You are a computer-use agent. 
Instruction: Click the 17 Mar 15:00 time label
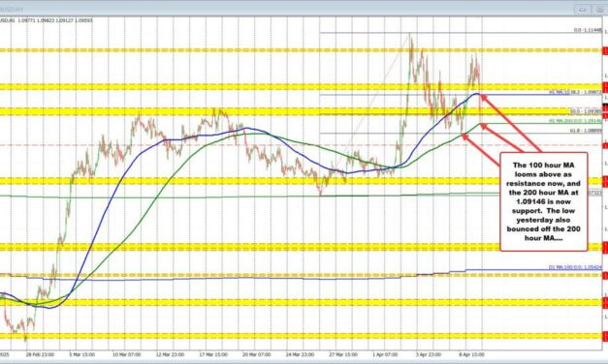pos(212,354)
